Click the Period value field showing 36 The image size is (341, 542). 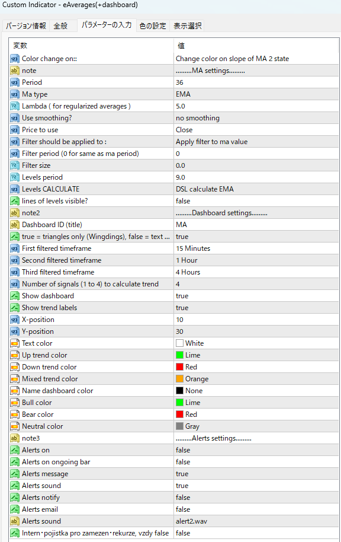[x=256, y=82]
